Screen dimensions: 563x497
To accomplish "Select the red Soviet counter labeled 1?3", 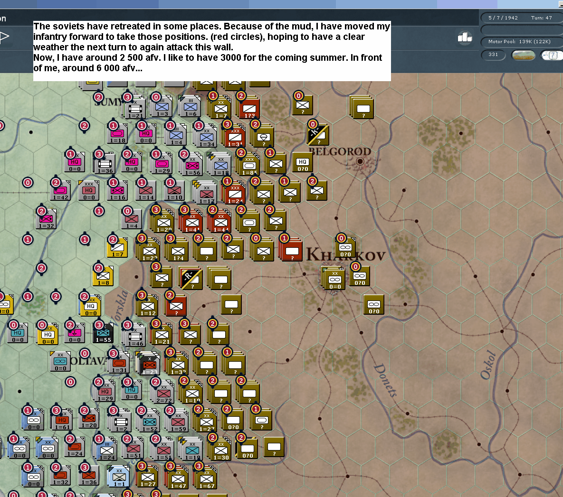I will click(249, 108).
